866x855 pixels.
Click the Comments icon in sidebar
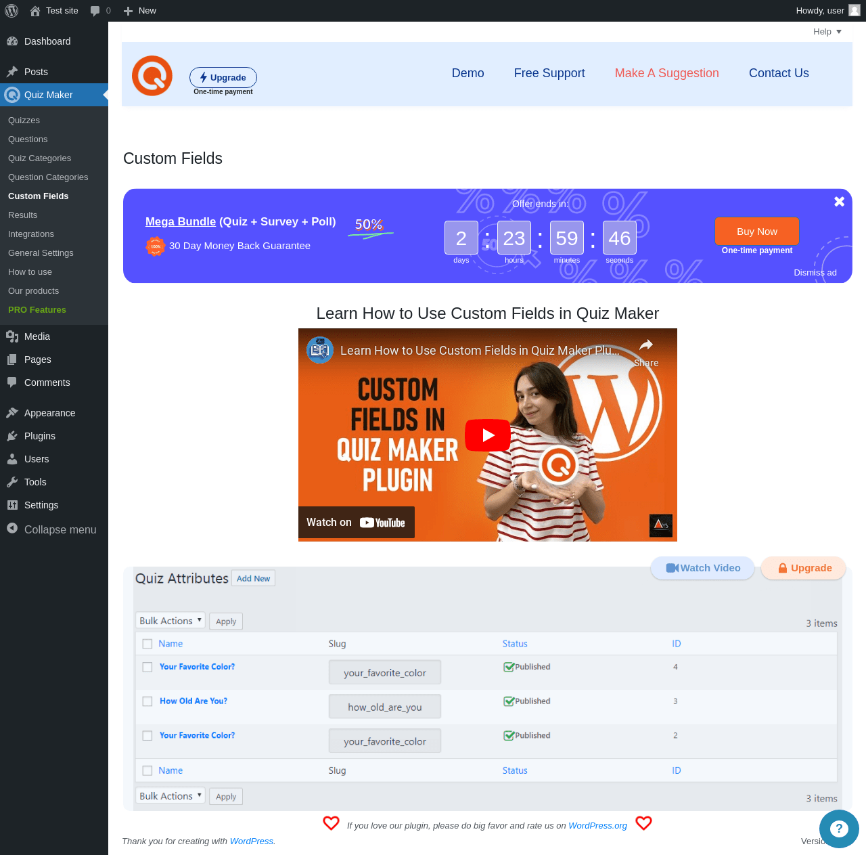pos(12,382)
